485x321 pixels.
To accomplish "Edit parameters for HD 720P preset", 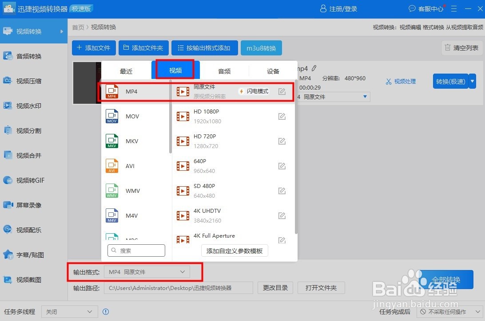I will click(x=282, y=141).
